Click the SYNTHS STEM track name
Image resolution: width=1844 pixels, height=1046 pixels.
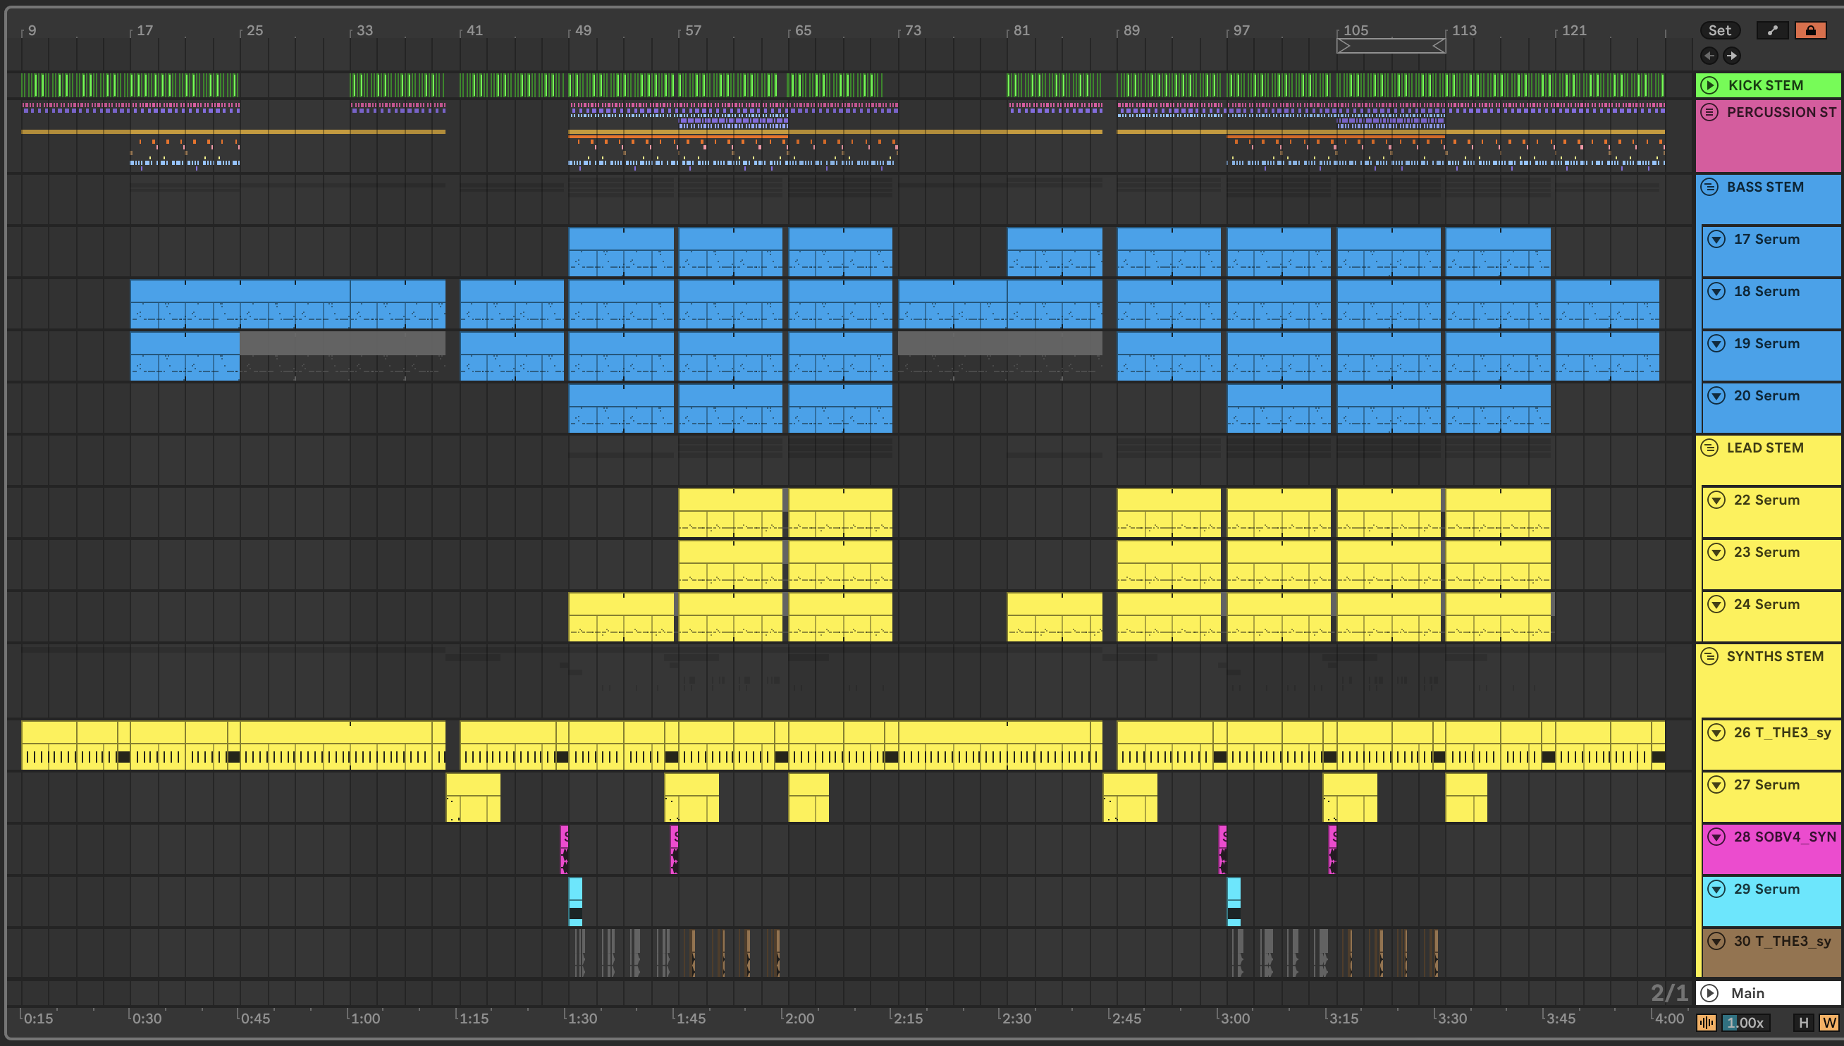click(x=1774, y=656)
